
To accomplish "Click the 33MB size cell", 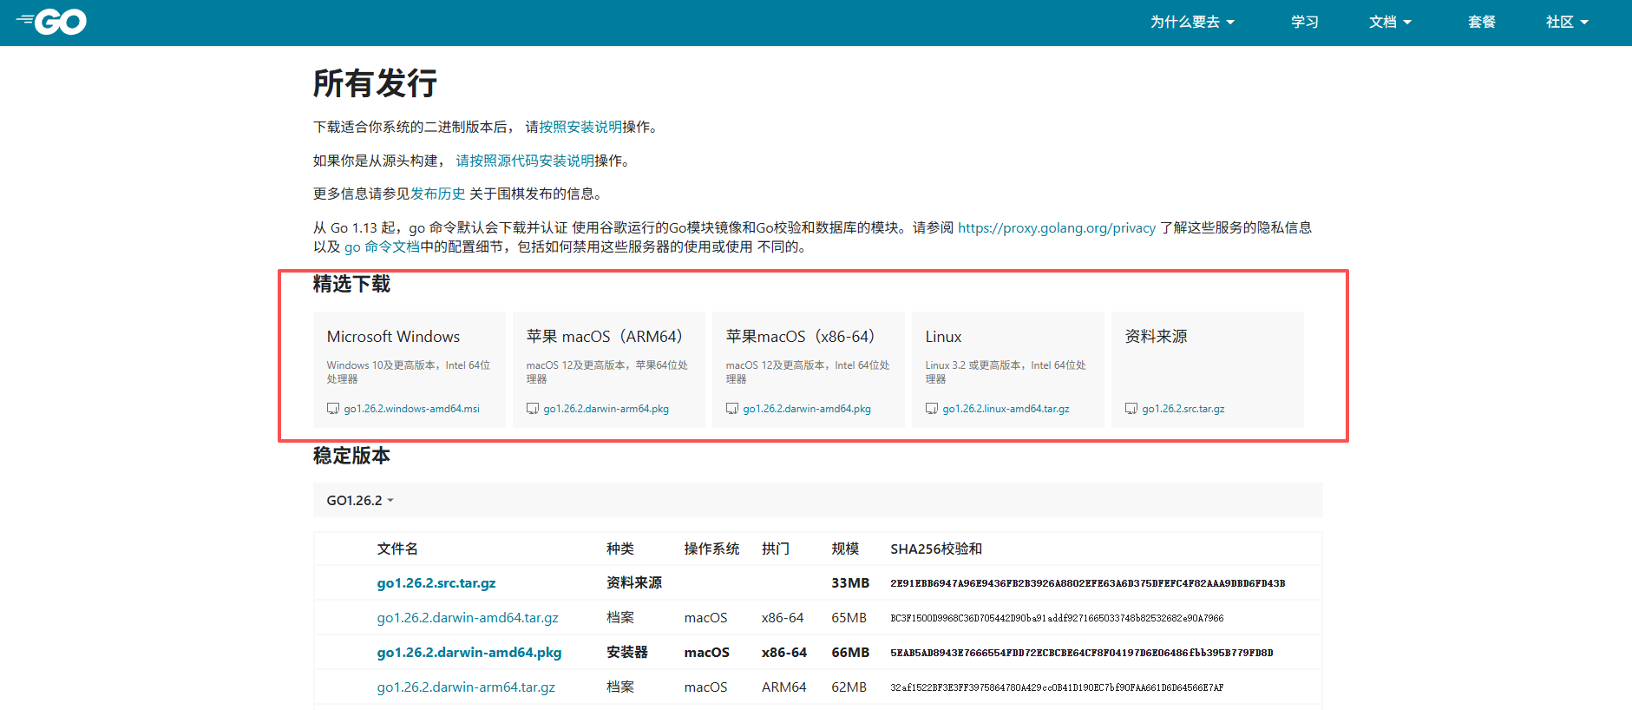I will coord(850,583).
